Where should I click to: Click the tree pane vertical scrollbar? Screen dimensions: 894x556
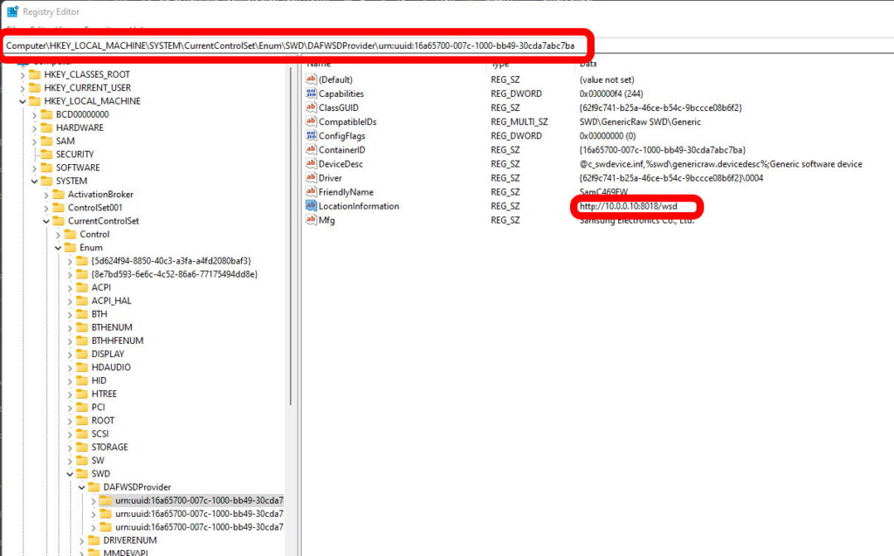pos(290,262)
